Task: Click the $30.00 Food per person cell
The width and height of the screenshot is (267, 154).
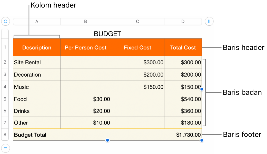Action: tap(86, 99)
